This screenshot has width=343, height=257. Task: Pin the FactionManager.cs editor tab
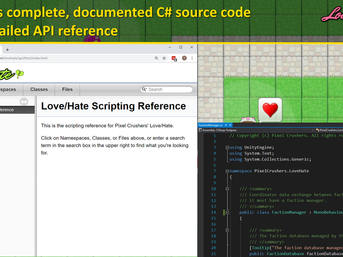[226, 125]
